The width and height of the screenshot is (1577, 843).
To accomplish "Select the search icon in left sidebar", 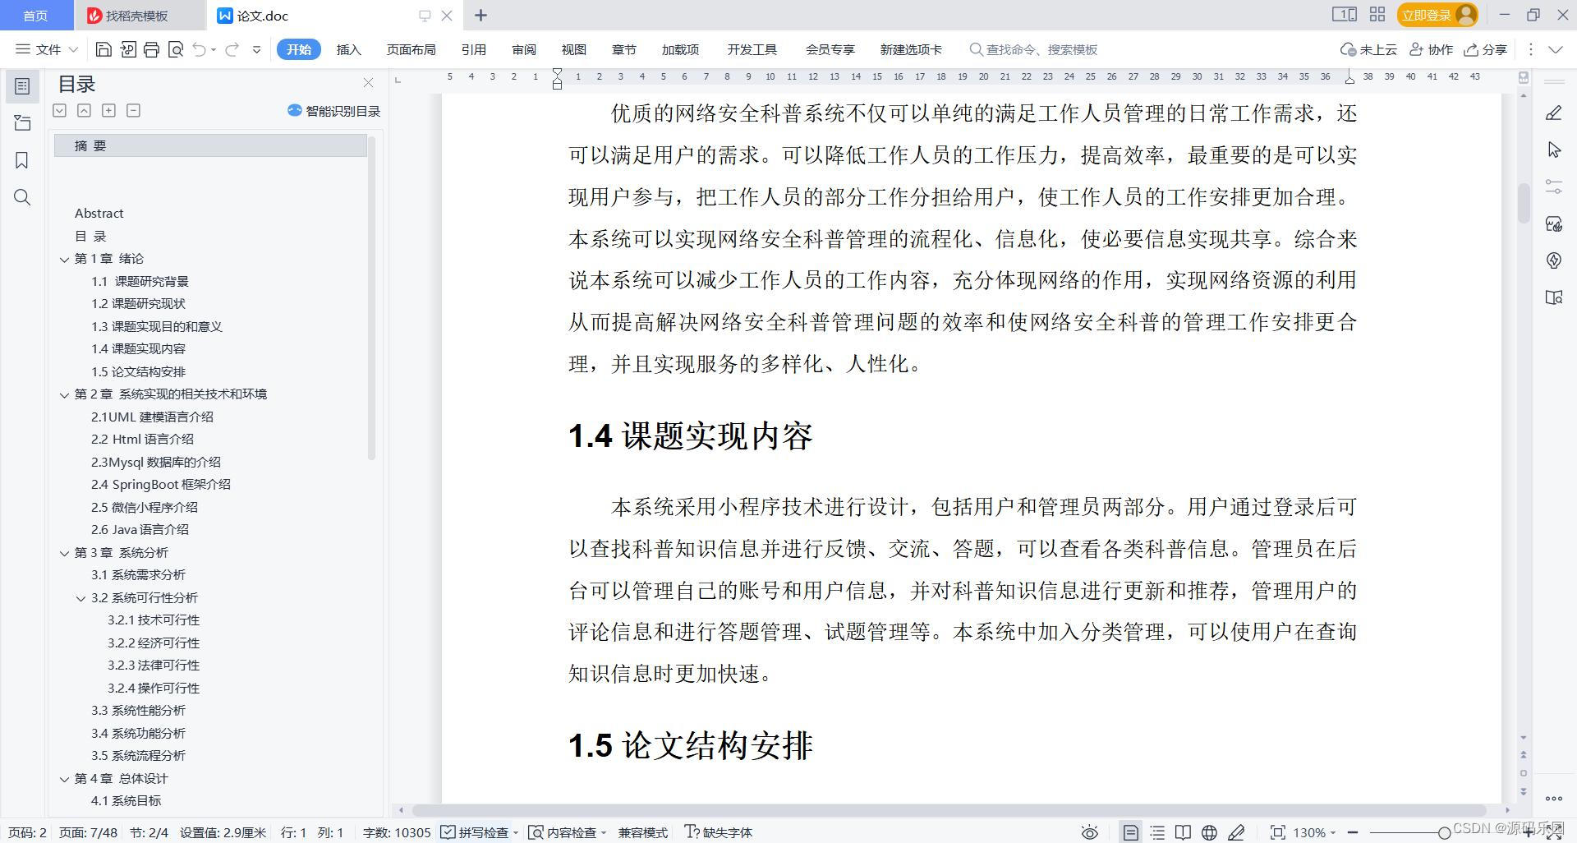I will point(22,197).
